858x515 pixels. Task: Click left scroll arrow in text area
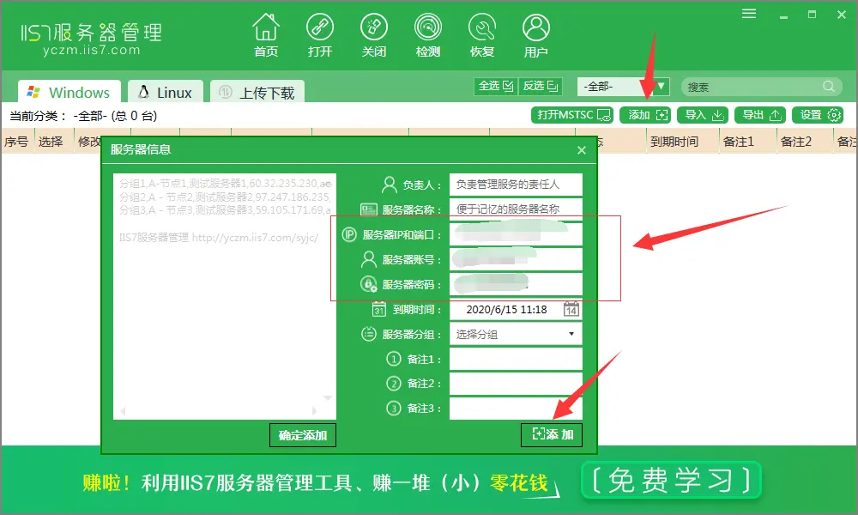(123, 411)
